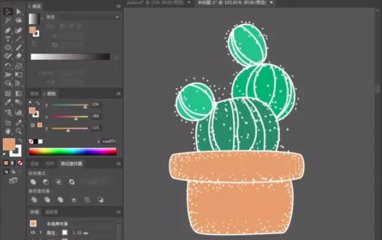This screenshot has height=240, width=382.
Task: Open the Color panel options menu
Action: [118, 94]
